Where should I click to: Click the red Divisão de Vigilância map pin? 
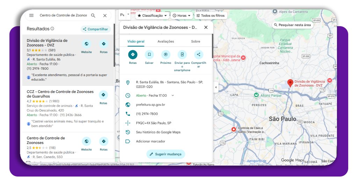pyautogui.click(x=290, y=83)
